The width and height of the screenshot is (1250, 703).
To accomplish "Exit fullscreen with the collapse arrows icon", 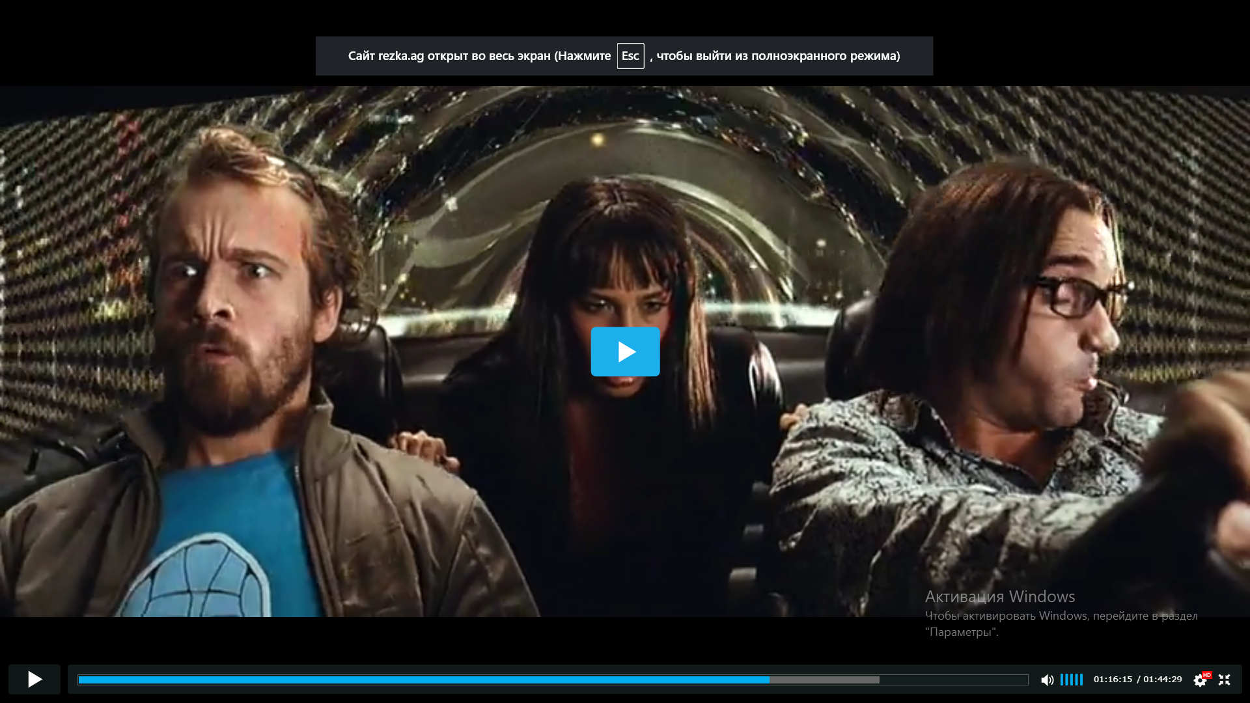I will coord(1225,680).
